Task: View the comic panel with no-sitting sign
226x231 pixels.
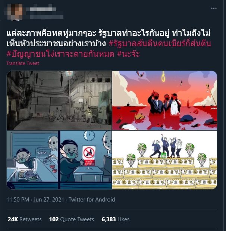Action: click(x=86, y=160)
